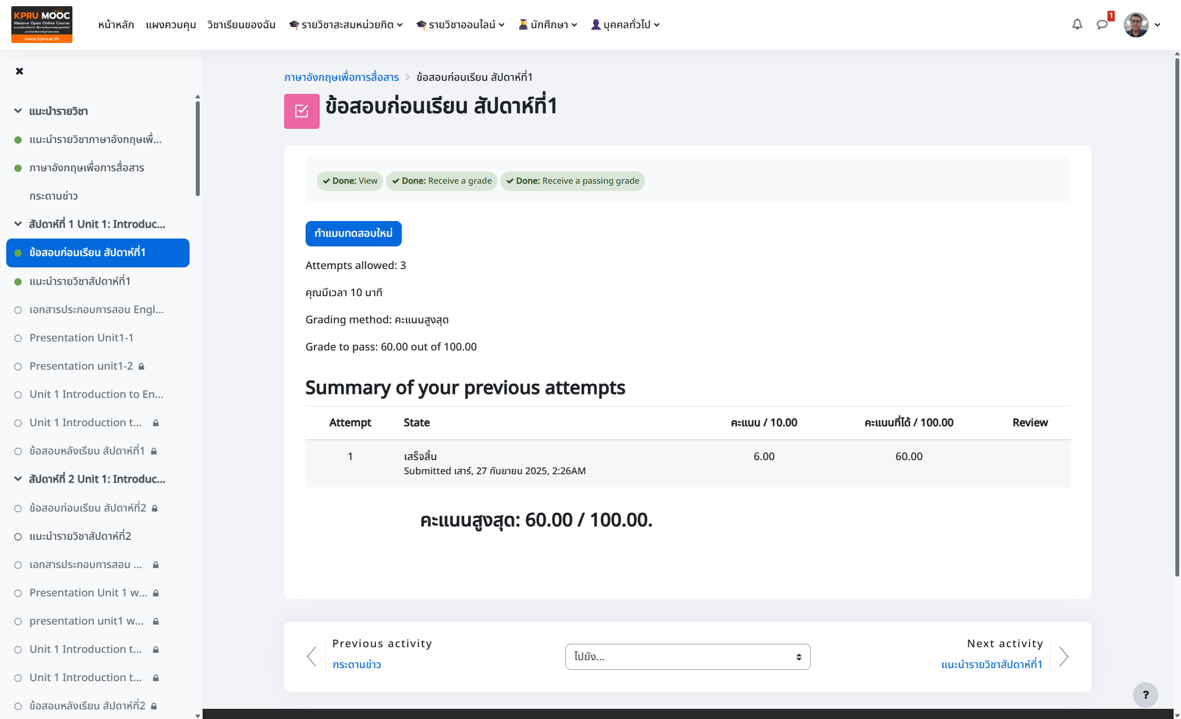Click lock icon beside Presentation Unit 1 w...
Image resolution: width=1181 pixels, height=719 pixels.
pos(156,593)
